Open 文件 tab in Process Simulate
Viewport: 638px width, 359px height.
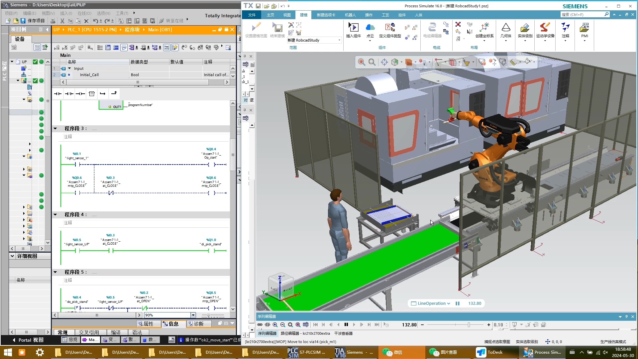pyautogui.click(x=252, y=15)
